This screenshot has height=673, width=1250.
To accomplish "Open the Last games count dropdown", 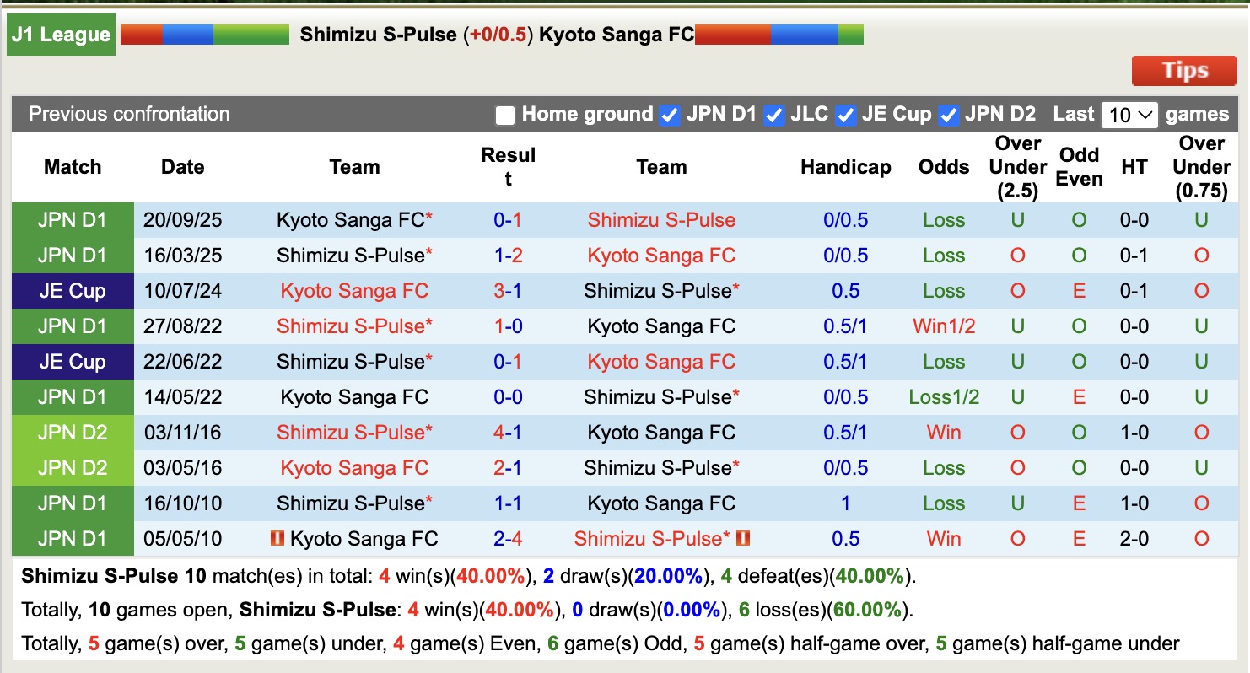I will point(1129,115).
